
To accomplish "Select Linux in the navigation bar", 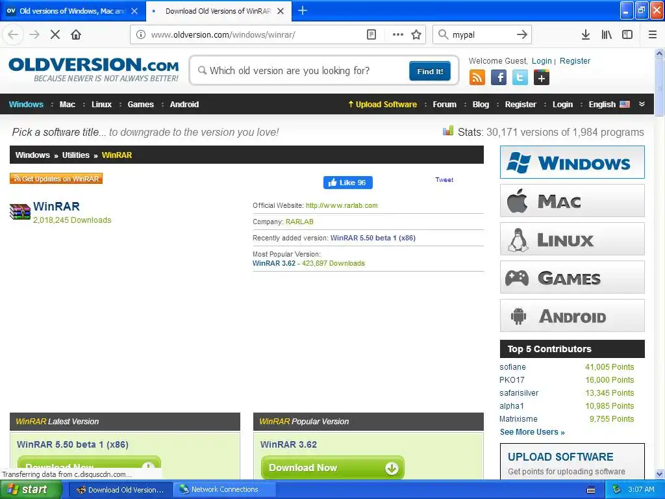I will [101, 105].
